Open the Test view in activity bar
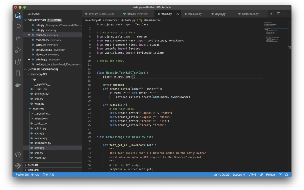This screenshot has width=304, height=190. tap(18, 73)
